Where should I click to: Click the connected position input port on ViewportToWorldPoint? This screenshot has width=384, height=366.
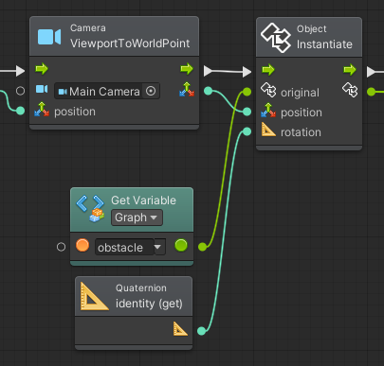(x=21, y=111)
